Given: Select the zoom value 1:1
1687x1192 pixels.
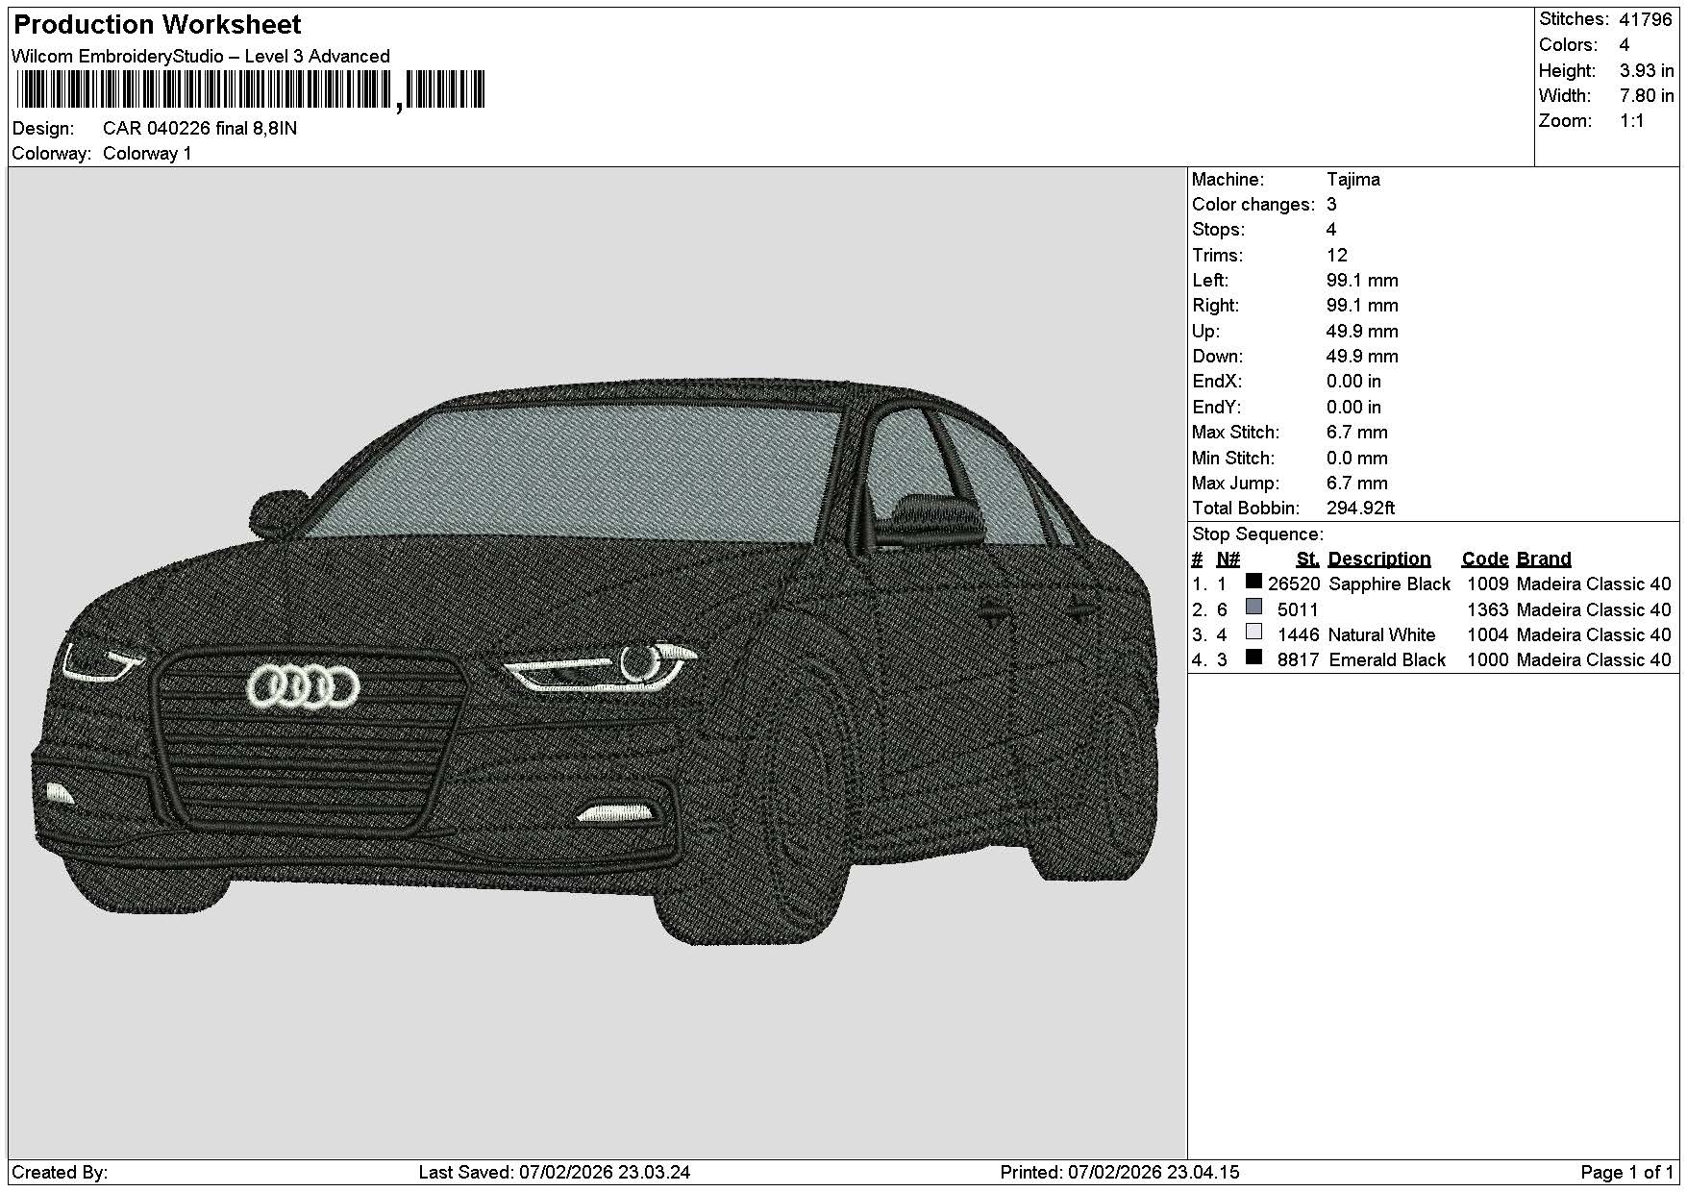Looking at the screenshot, I should click(1632, 121).
